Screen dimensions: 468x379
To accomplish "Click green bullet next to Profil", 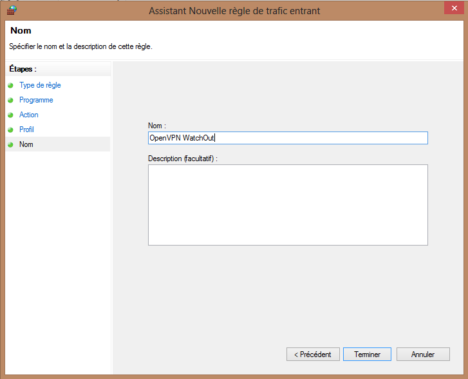I will pyautogui.click(x=10, y=130).
